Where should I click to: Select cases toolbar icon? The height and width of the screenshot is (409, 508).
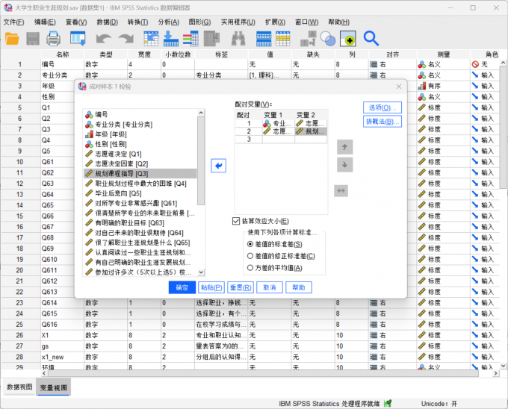click(x=348, y=39)
